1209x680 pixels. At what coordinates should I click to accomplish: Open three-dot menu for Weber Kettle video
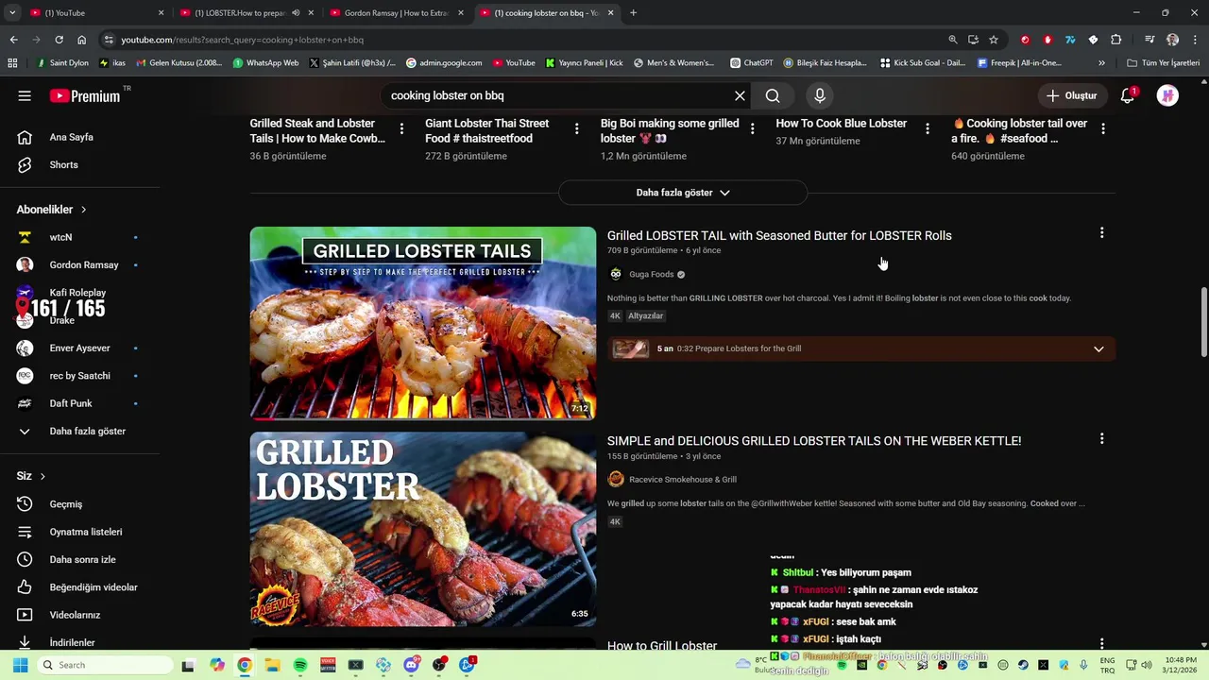[1101, 439]
